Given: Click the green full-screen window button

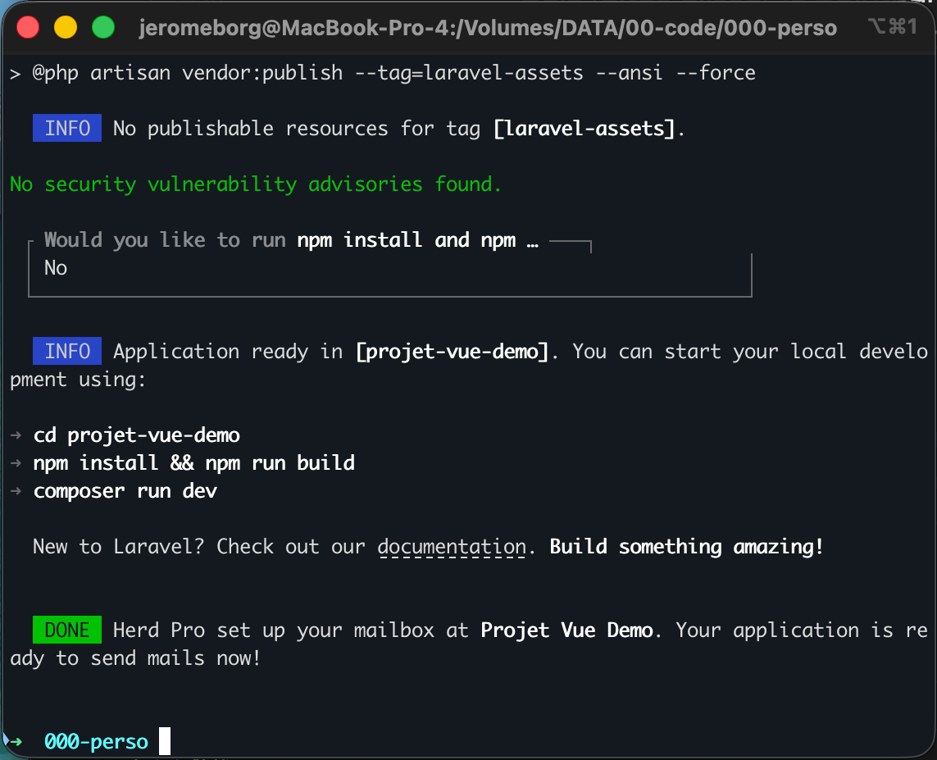Looking at the screenshot, I should 103,27.
